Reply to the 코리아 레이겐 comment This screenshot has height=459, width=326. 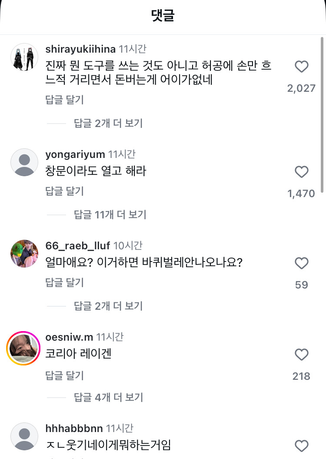point(65,375)
